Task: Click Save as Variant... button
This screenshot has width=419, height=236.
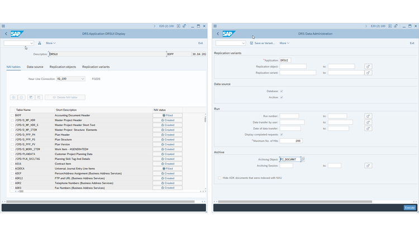Action: click(263, 43)
